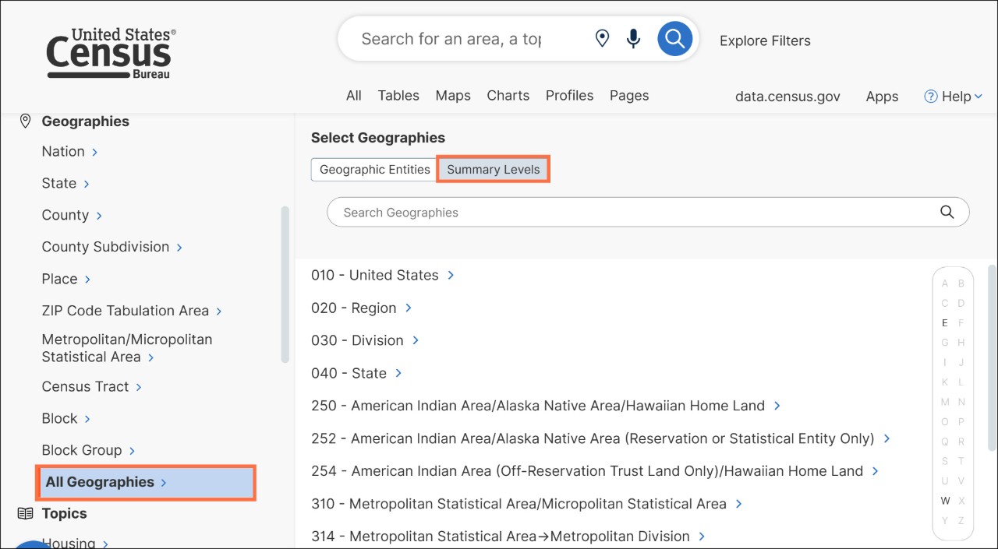Open the Explore Filters panel
Viewport: 998px width, 549px height.
coord(765,40)
